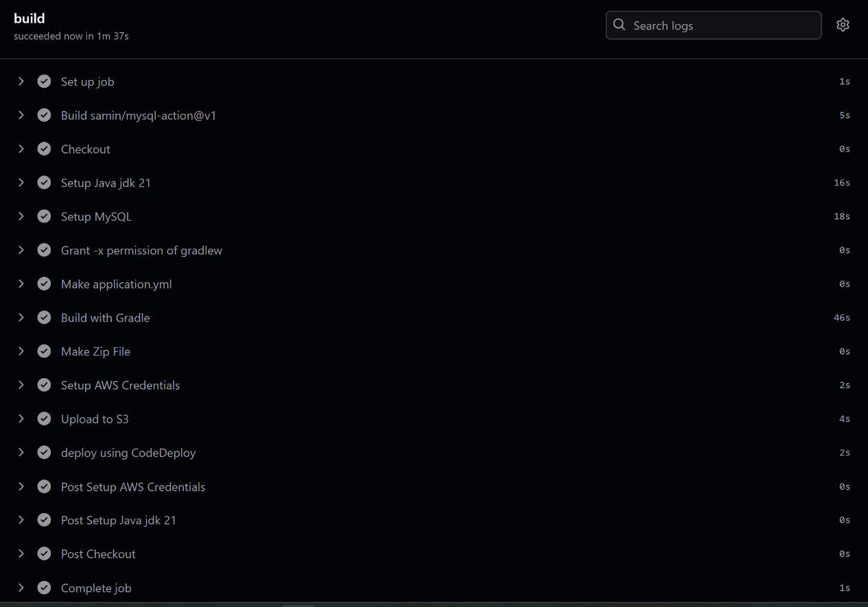Open the Checkout step label
Viewport: 868px width, 607px height.
point(86,149)
